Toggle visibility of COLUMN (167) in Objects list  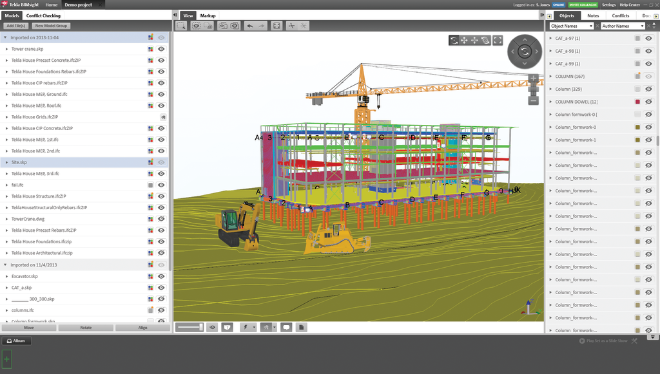[x=648, y=76]
